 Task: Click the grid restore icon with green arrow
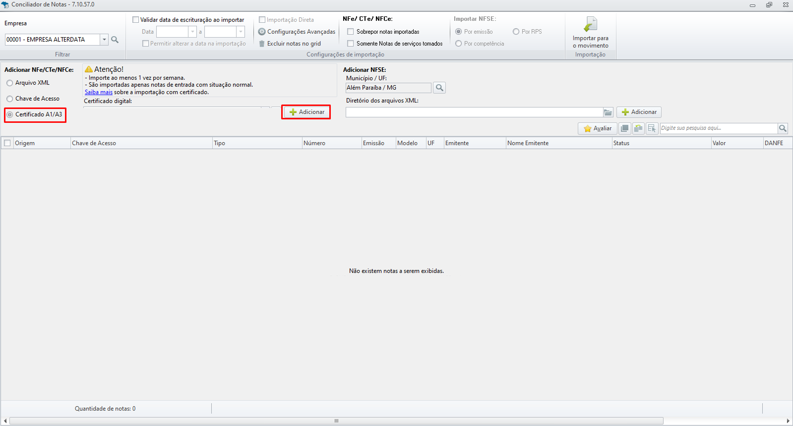tap(638, 128)
